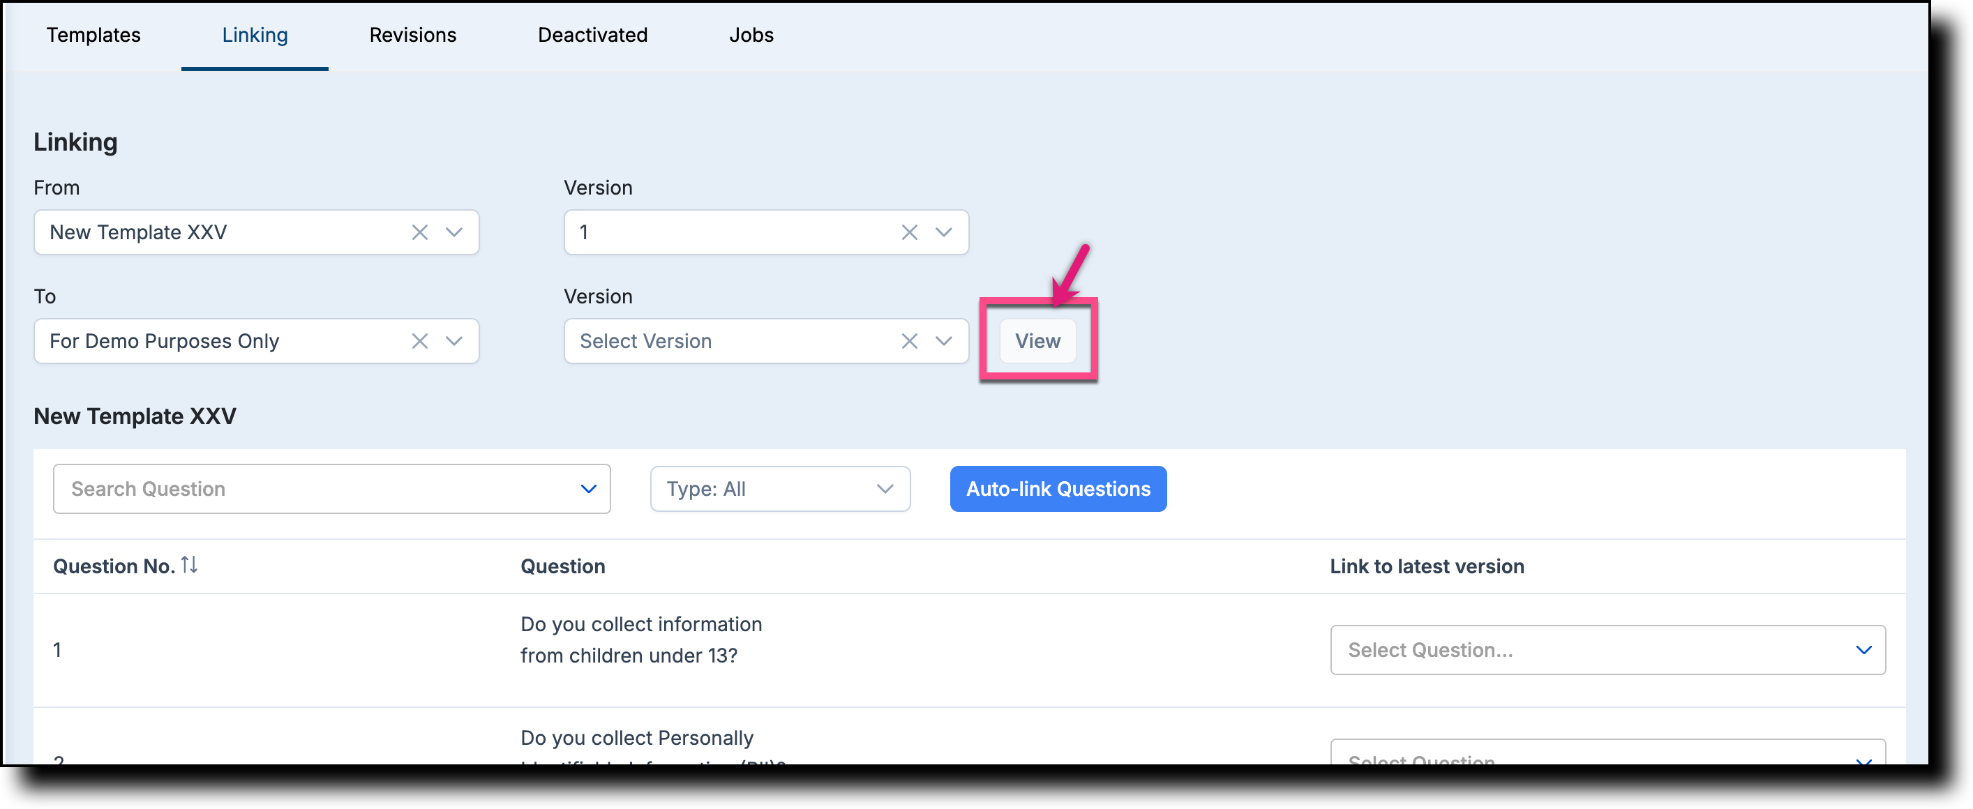Click the chevron on the To field
The width and height of the screenshot is (1973, 809).
[x=453, y=341]
